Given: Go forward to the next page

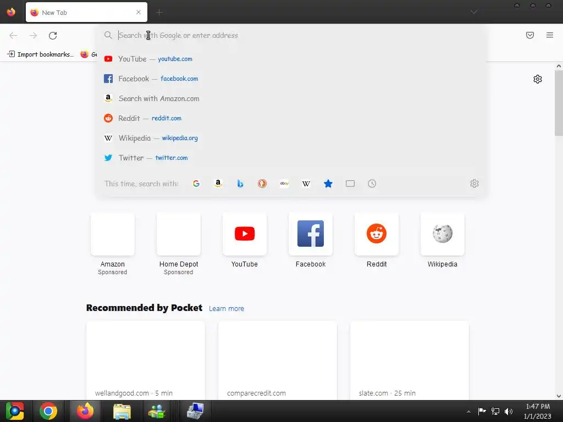Looking at the screenshot, I should coord(33,36).
